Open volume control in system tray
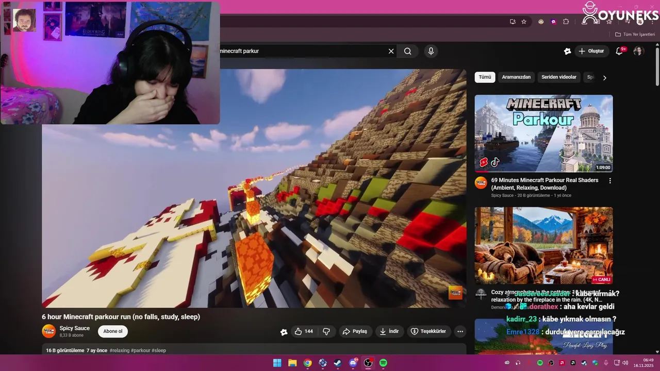660x371 pixels. (626, 363)
